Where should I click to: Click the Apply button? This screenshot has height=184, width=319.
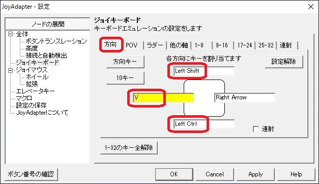(255, 174)
